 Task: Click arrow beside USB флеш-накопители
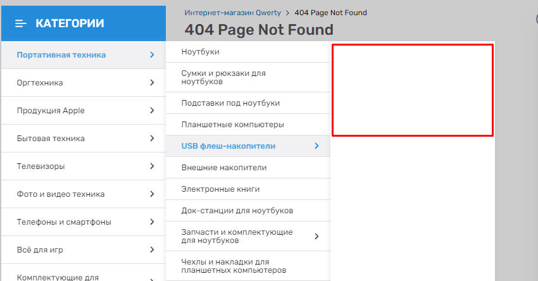(316, 146)
